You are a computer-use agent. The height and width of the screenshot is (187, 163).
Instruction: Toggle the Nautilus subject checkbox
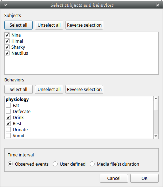coord(7,53)
